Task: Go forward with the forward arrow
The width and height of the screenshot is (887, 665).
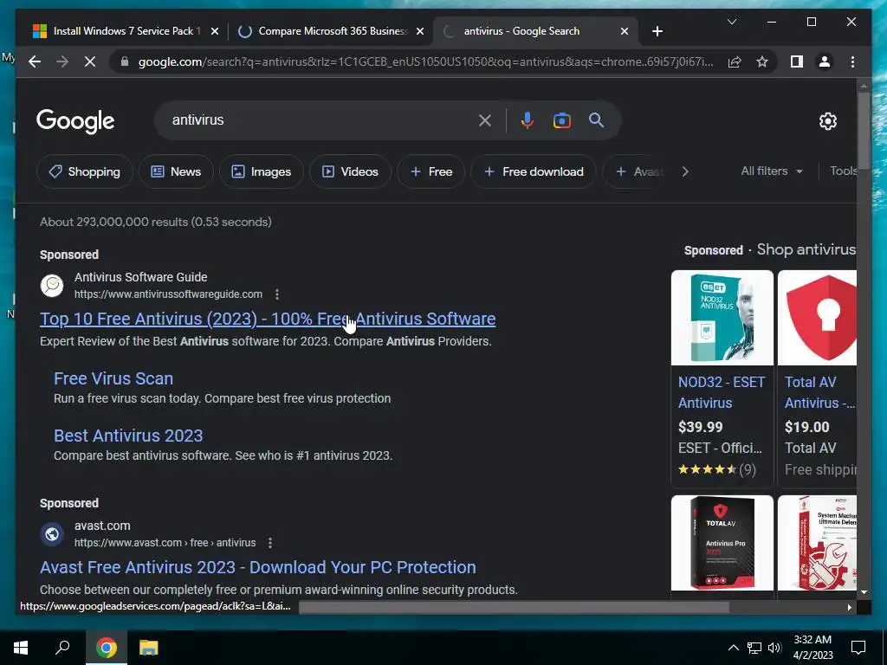Action: pyautogui.click(x=62, y=61)
